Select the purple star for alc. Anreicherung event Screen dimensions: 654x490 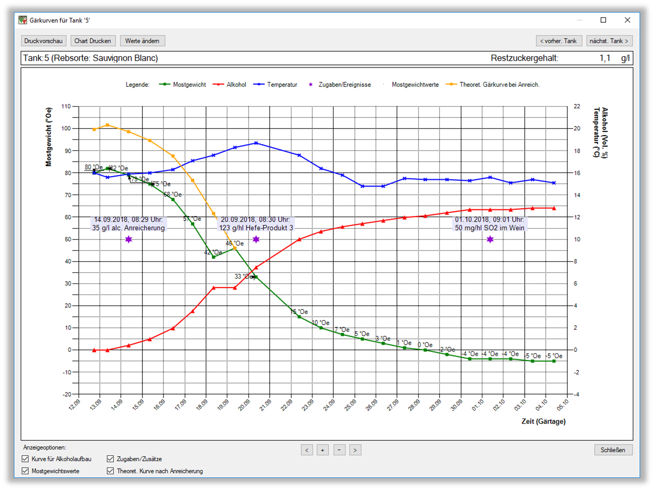(129, 239)
